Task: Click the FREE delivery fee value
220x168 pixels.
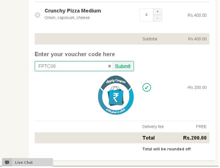Action: 201,127
